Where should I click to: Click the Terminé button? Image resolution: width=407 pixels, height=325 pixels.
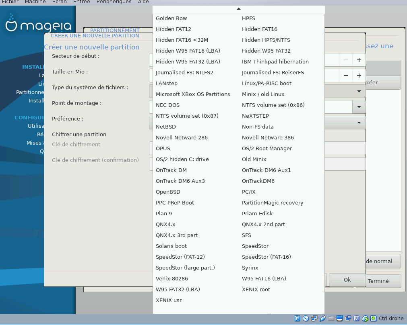tap(378, 281)
